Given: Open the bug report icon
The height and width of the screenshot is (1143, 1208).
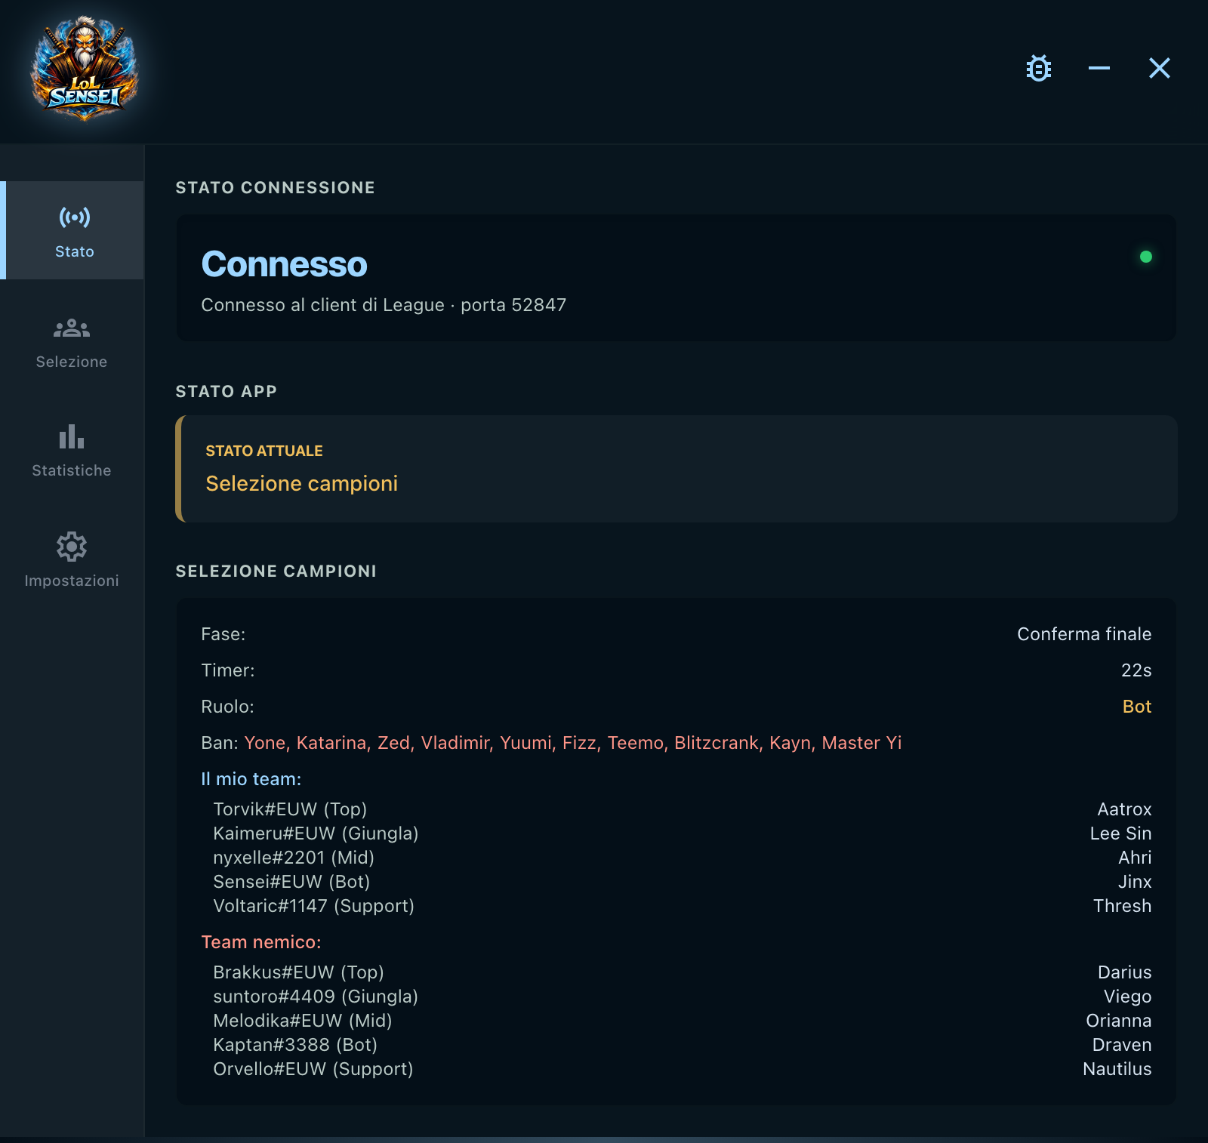Looking at the screenshot, I should tap(1039, 68).
